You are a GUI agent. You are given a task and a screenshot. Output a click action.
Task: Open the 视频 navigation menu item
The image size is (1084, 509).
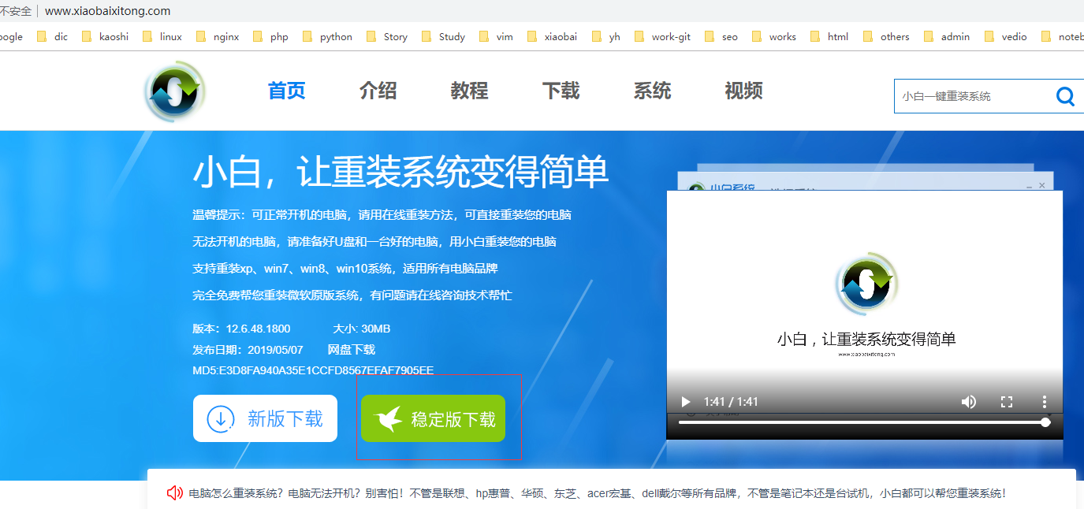[742, 91]
